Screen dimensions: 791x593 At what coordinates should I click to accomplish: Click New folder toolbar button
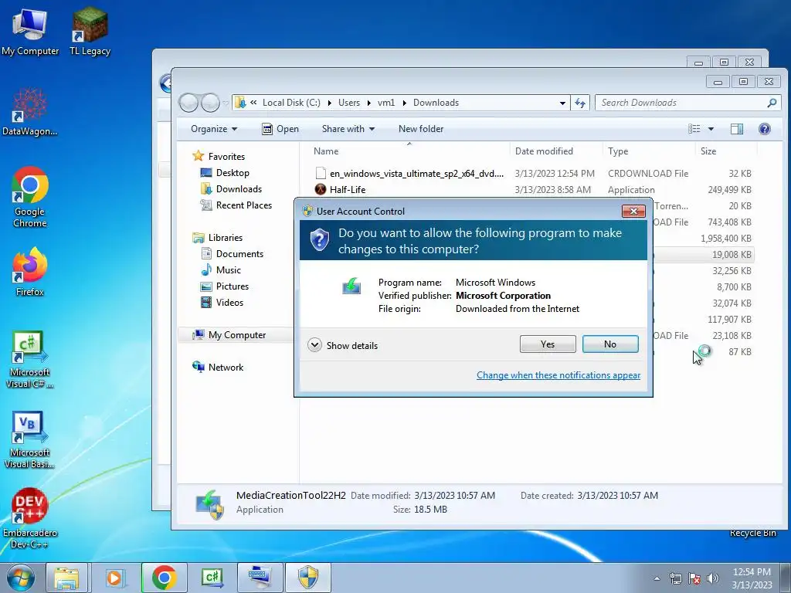421,129
